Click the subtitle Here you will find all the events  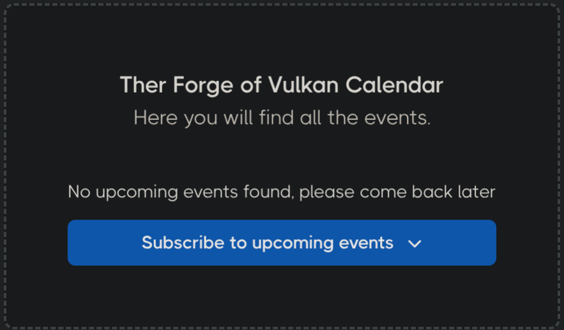point(282,117)
